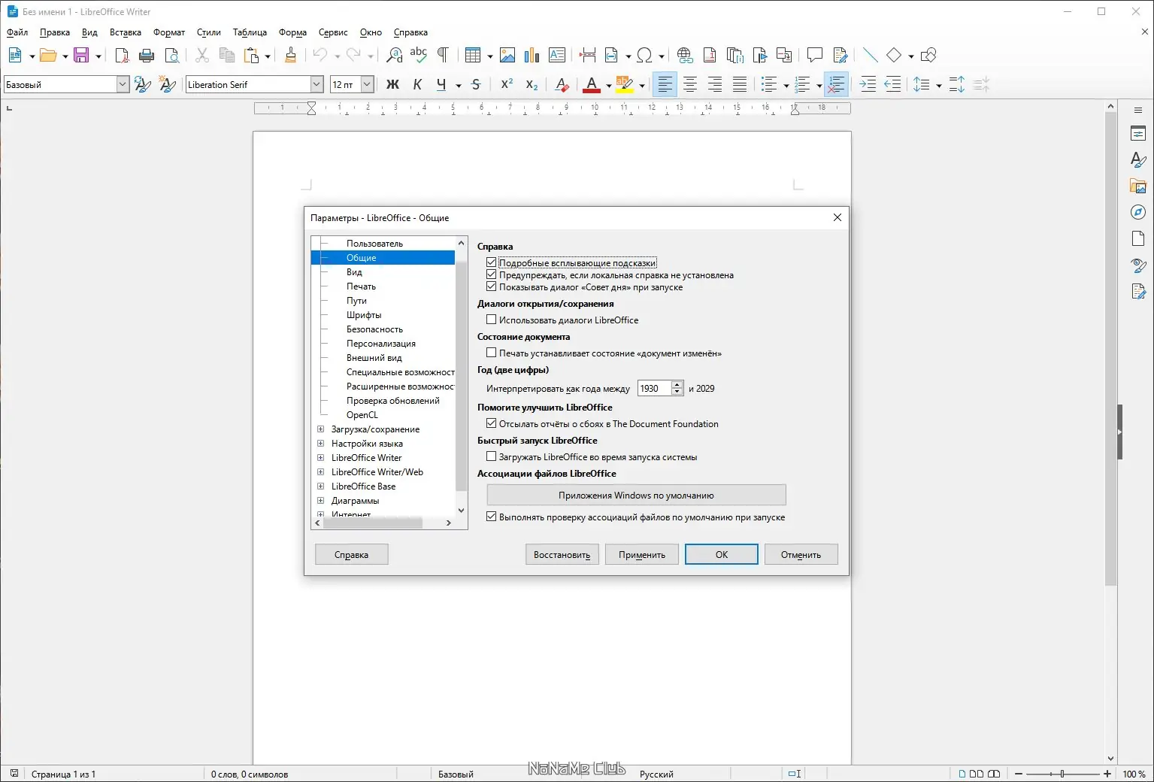Image resolution: width=1154 pixels, height=782 pixels.
Task: Open the Gallery panel in the sidebar
Action: point(1138,186)
